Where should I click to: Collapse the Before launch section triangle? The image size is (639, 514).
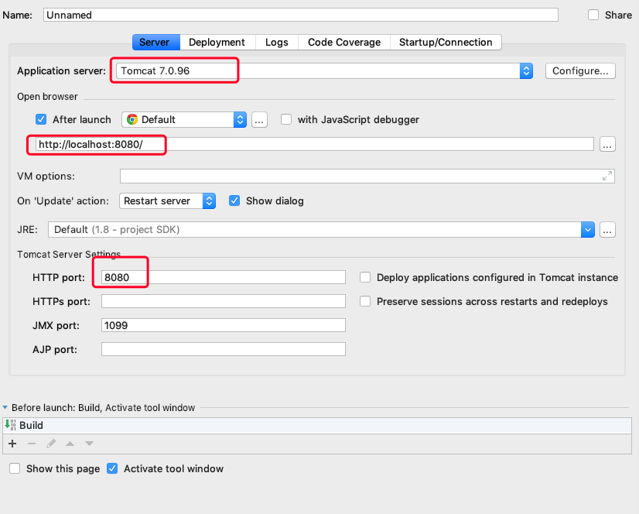click(x=5, y=407)
